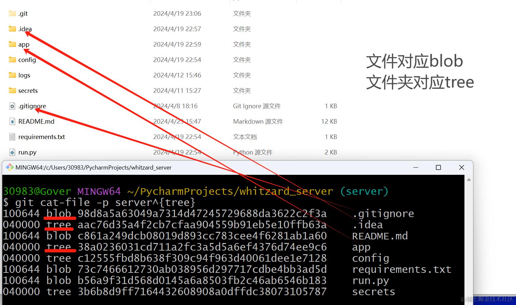Select the README.md file icon
Image resolution: width=516 pixels, height=305 pixels.
tap(12, 121)
